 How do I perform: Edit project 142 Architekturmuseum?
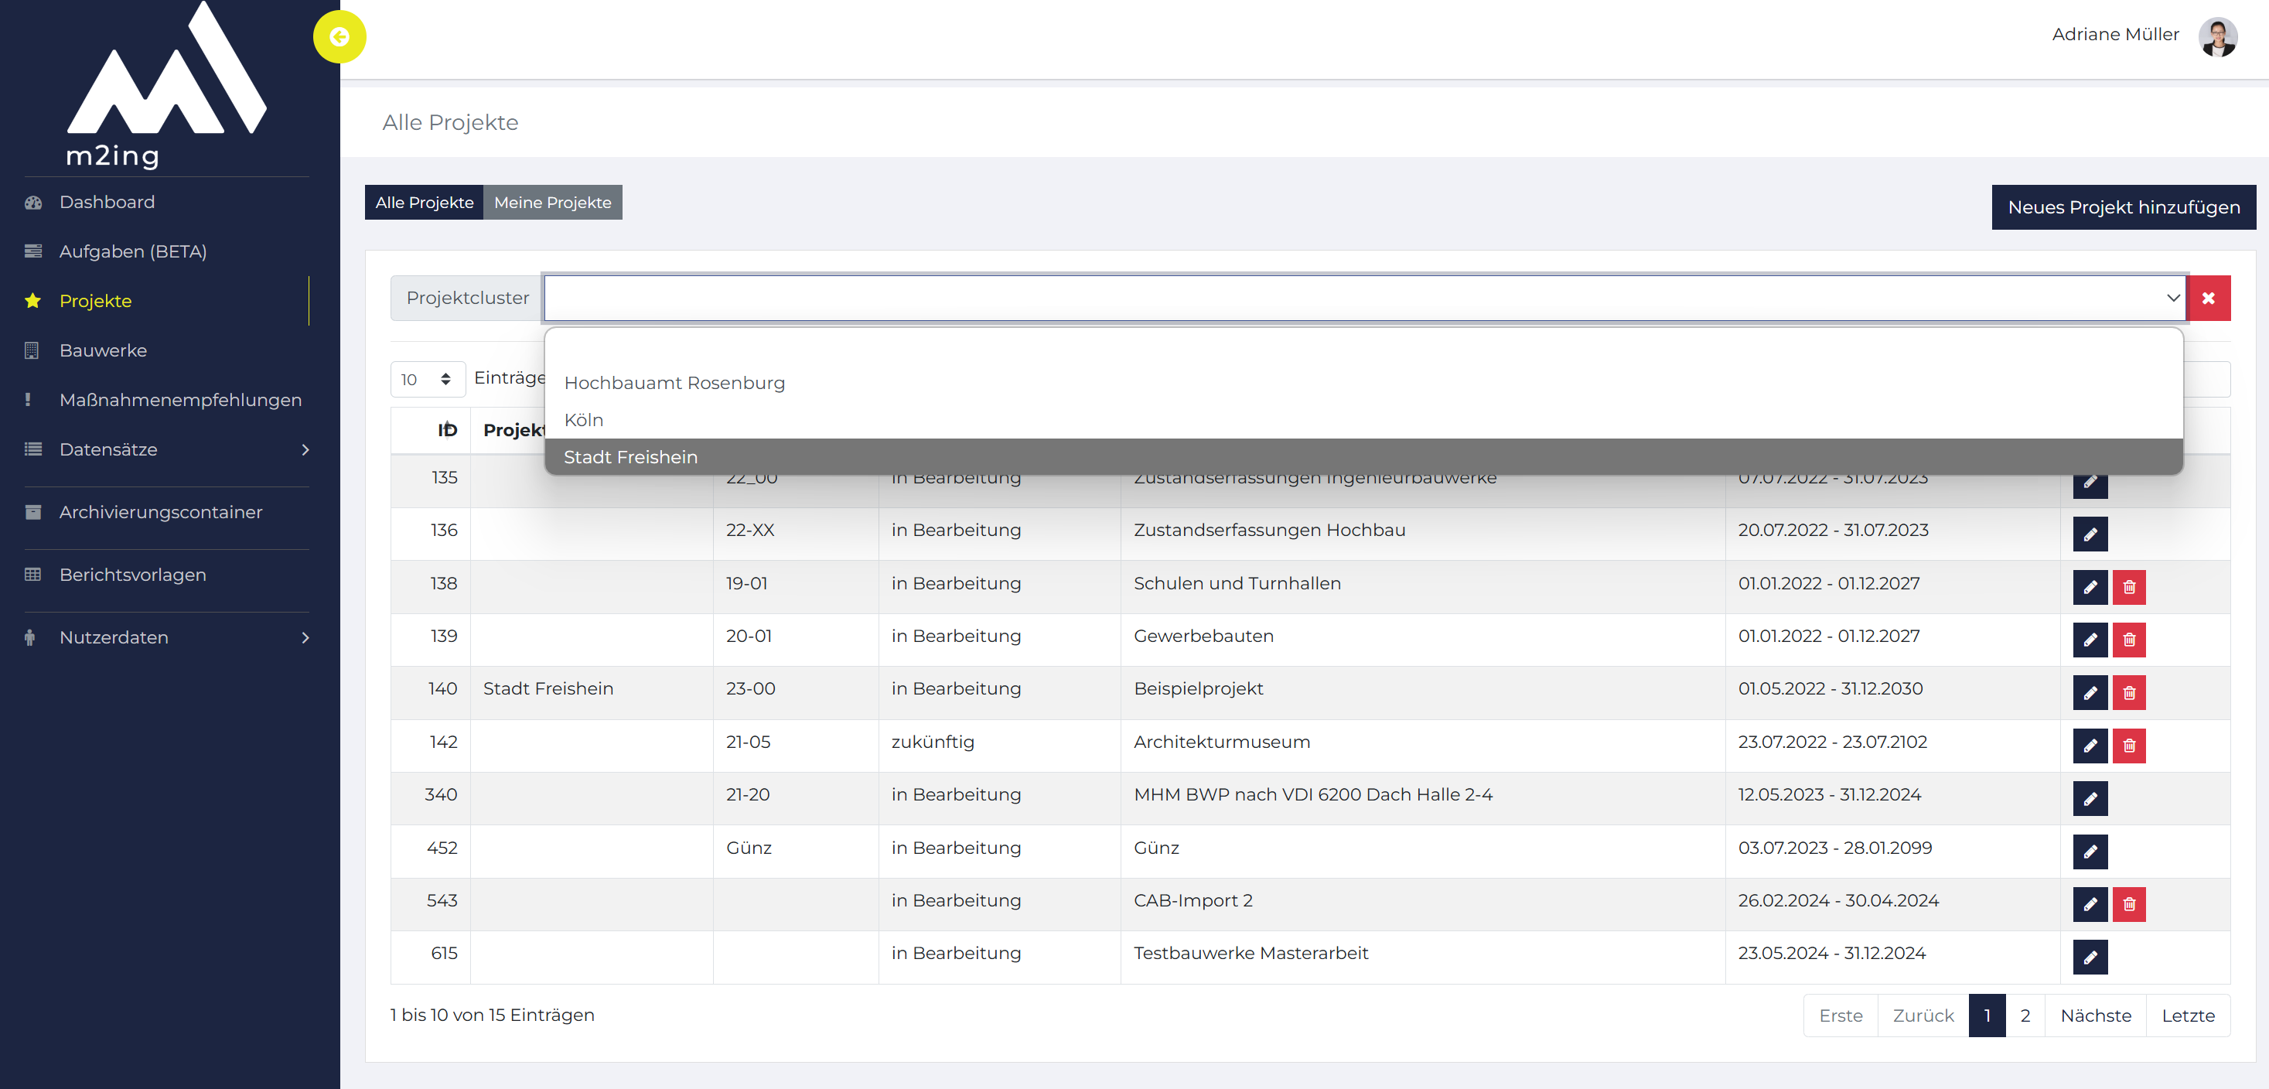(2090, 746)
